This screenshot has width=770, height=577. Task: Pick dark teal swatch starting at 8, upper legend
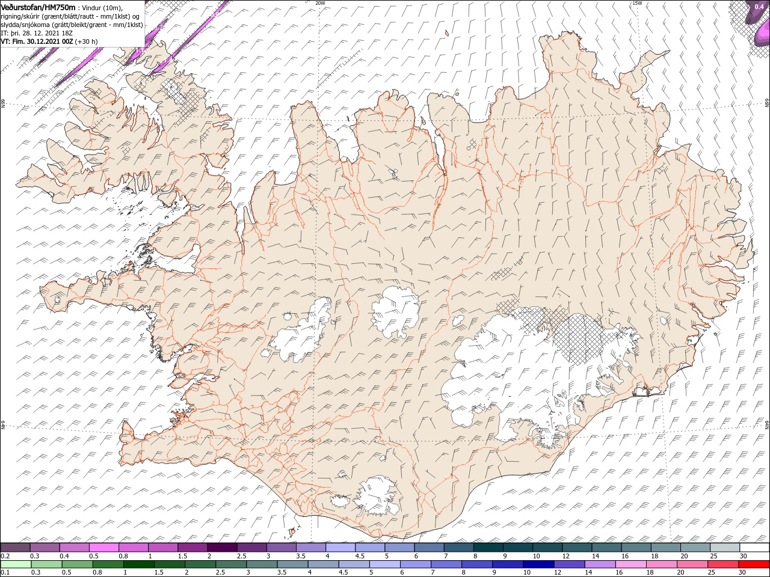[487, 548]
